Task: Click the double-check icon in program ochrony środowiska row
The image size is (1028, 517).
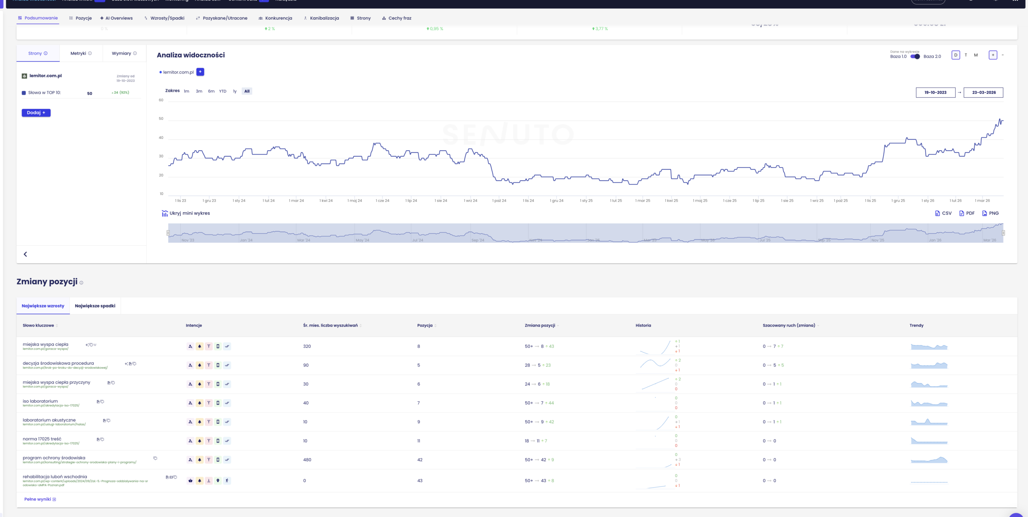Action: pos(227,460)
